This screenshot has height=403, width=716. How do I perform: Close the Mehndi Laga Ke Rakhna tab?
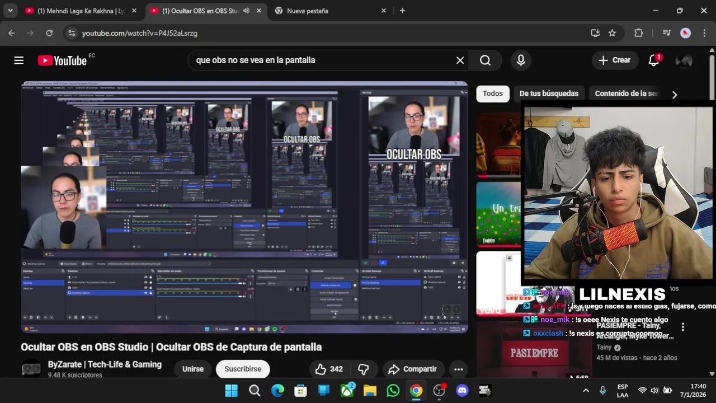coord(134,11)
